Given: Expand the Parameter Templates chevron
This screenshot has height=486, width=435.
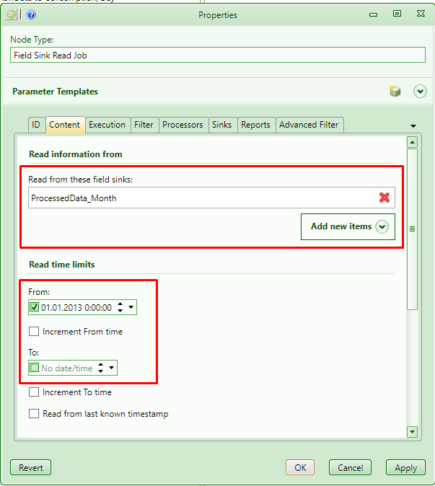Looking at the screenshot, I should (x=420, y=92).
